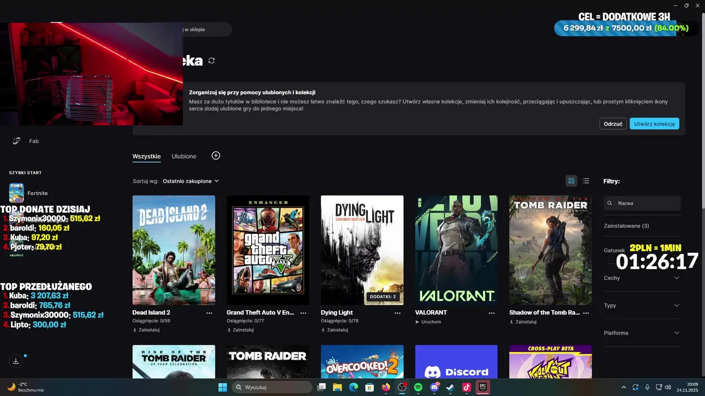
Task: Open Shadow of the Tomb Raider cover thumbnail
Action: point(550,250)
